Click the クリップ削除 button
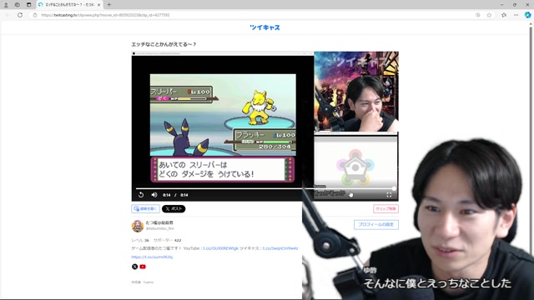 click(x=385, y=209)
